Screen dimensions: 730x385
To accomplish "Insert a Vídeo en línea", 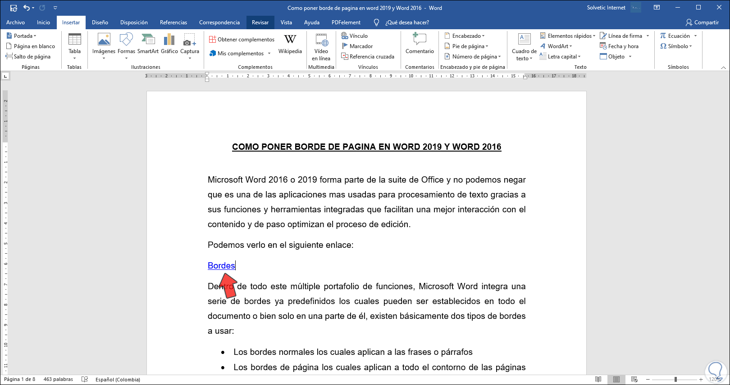I will click(321, 47).
